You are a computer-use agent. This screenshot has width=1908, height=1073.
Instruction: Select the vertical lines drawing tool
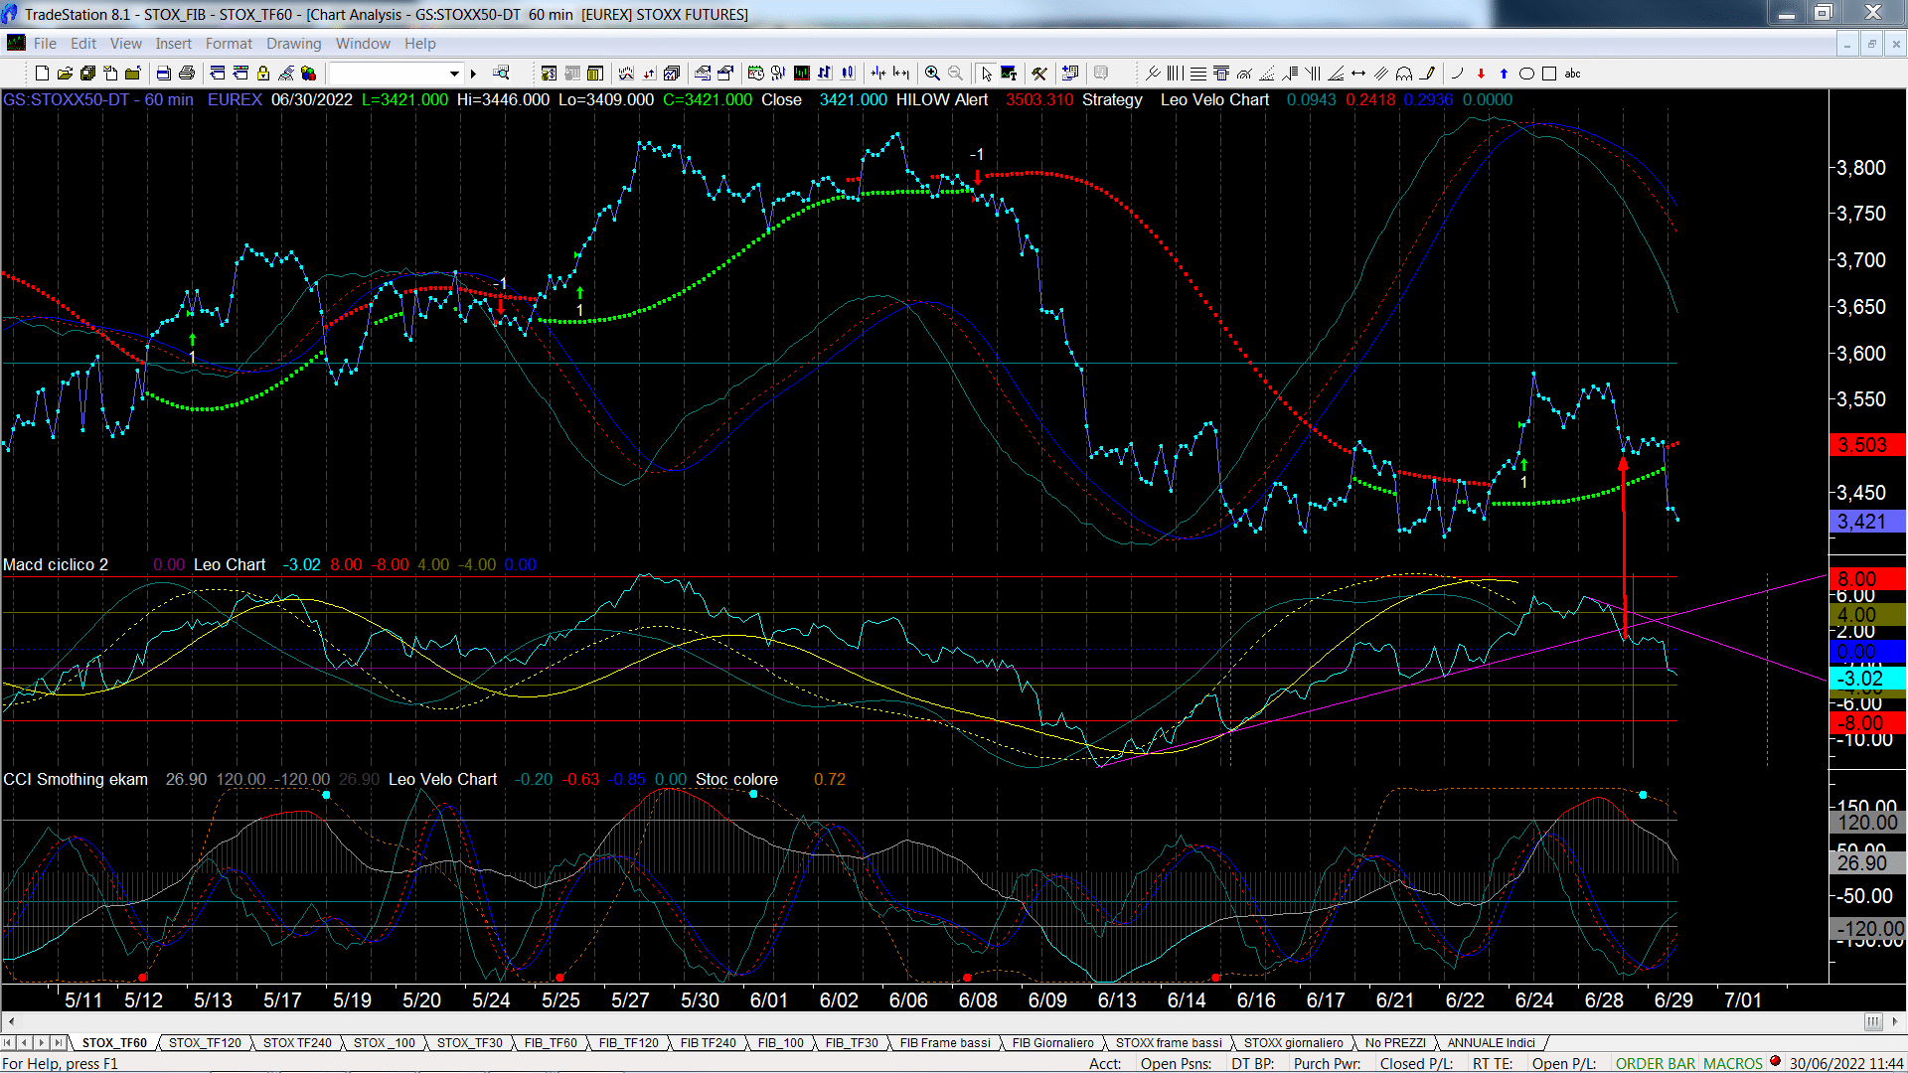(x=1176, y=74)
